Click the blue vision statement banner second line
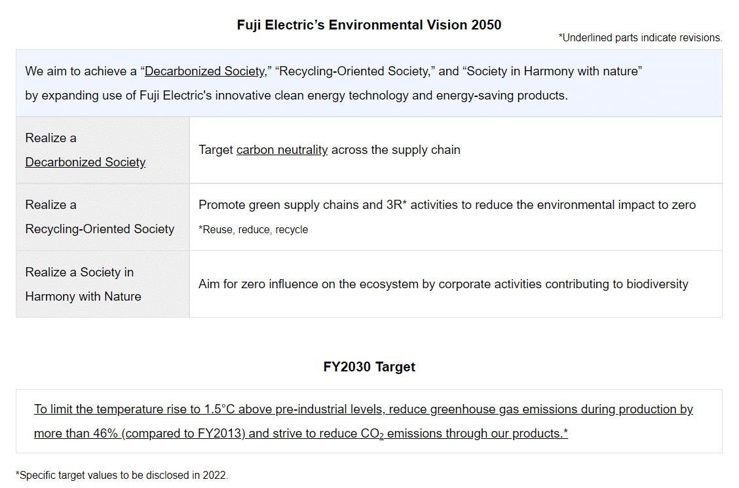739x488 pixels. (x=296, y=96)
